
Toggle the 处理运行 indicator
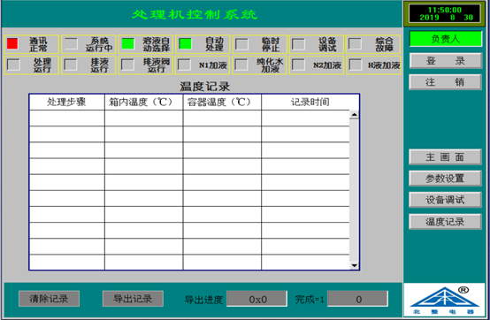click(13, 65)
